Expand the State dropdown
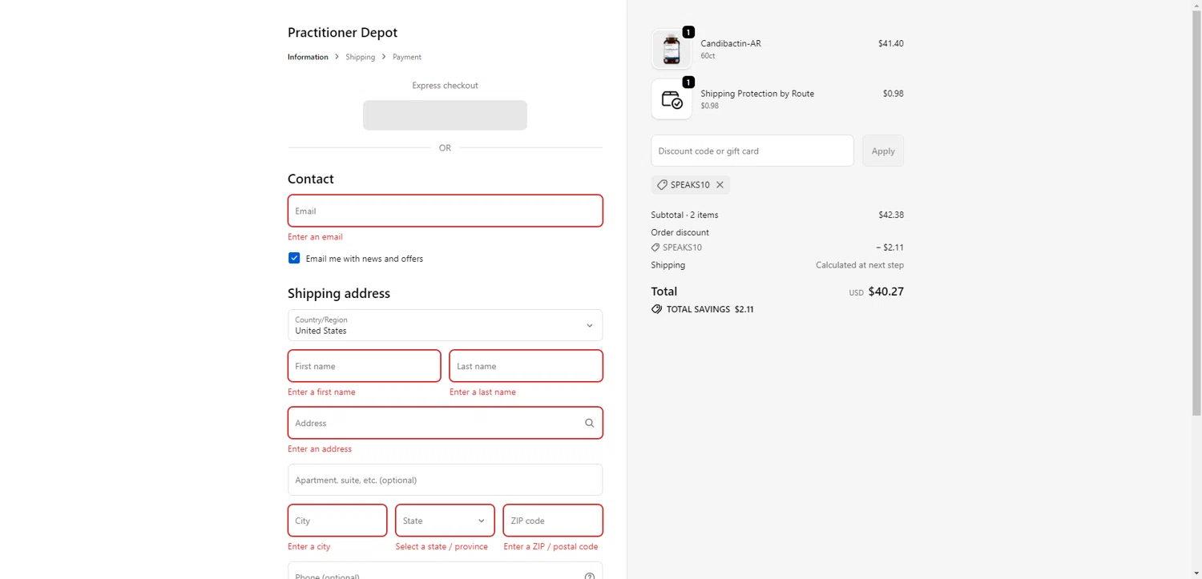Image resolution: width=1202 pixels, height=579 pixels. point(445,521)
